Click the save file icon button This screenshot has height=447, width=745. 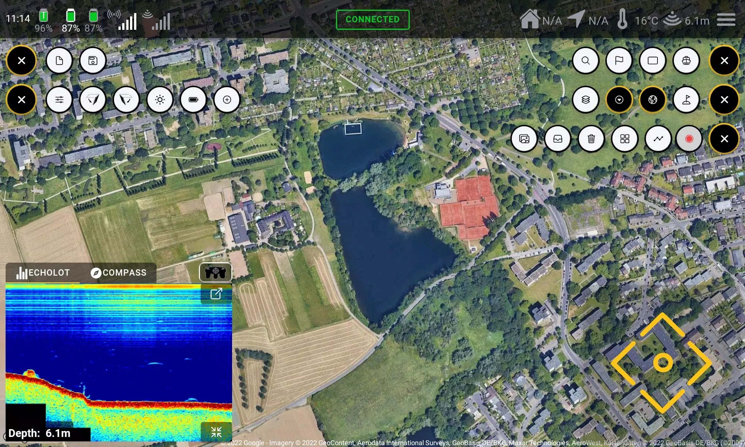pyautogui.click(x=93, y=60)
